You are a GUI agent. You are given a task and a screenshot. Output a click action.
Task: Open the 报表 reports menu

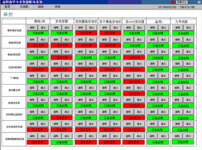(57, 7)
